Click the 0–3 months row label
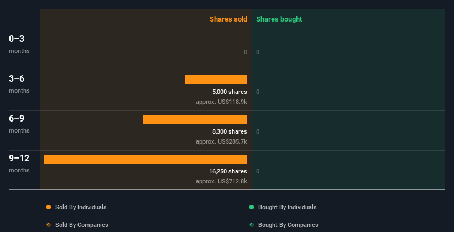This screenshot has width=454, height=232. tap(19, 44)
